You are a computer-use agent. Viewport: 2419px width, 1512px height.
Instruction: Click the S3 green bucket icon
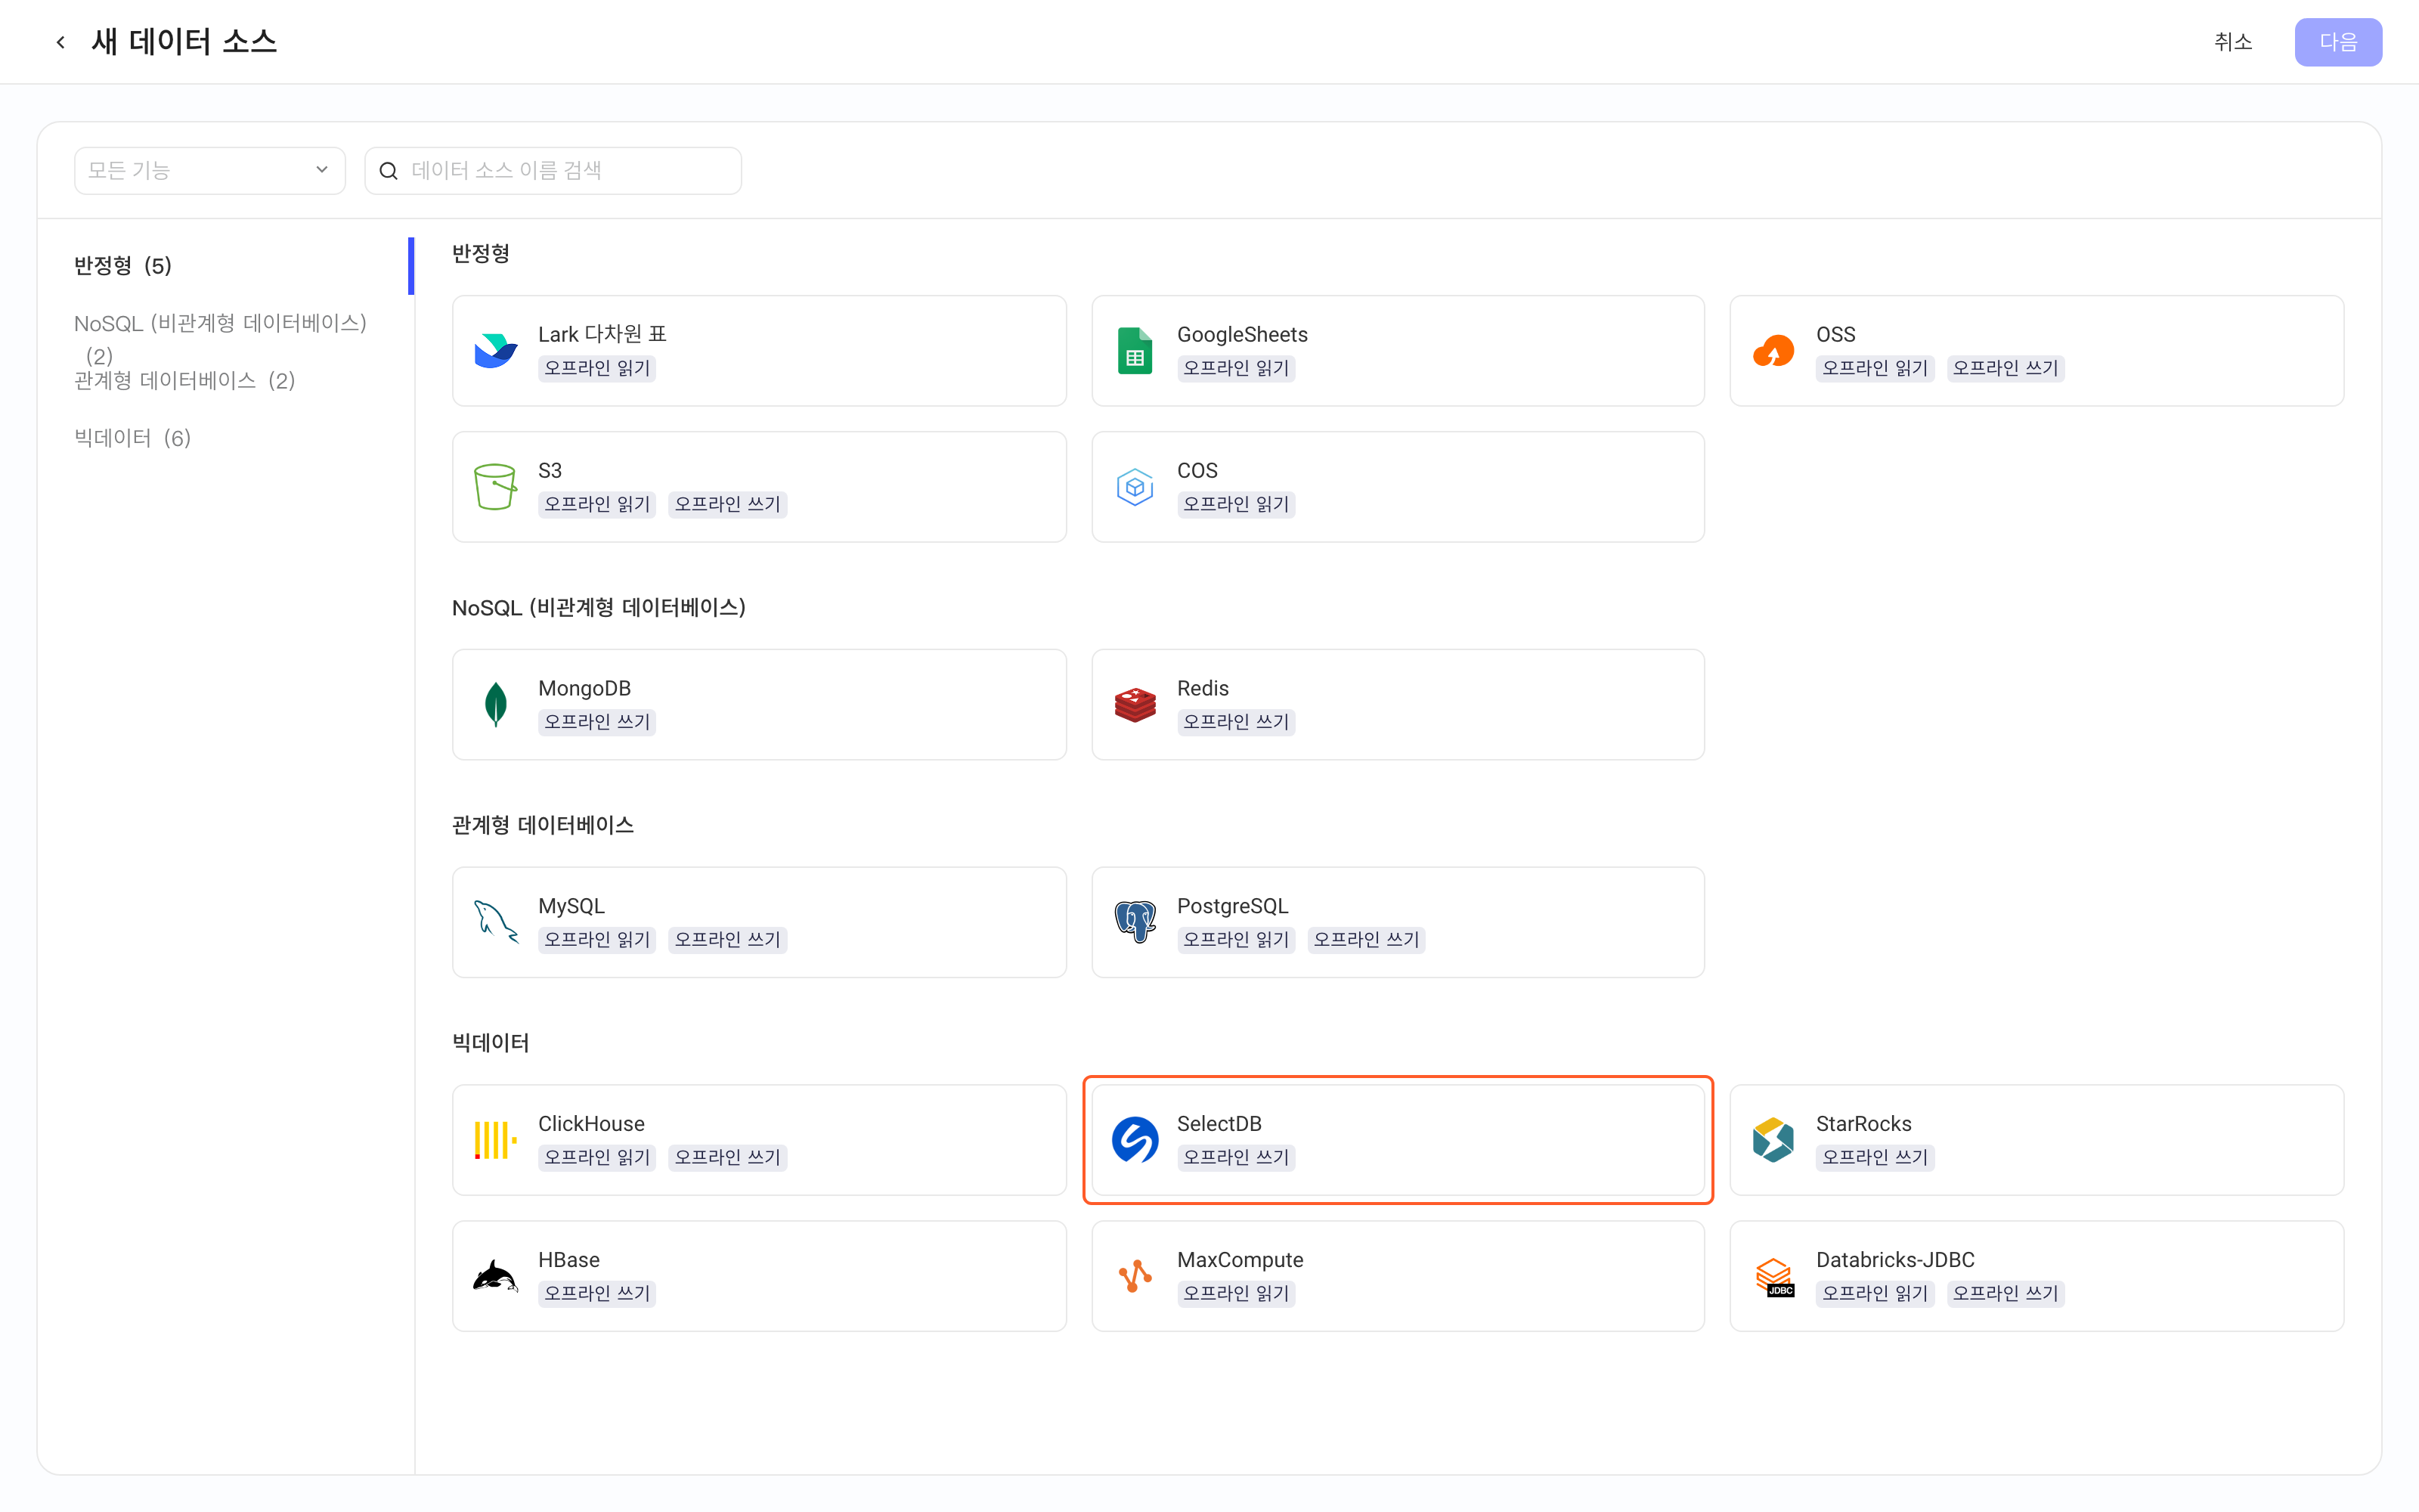pyautogui.click(x=496, y=487)
